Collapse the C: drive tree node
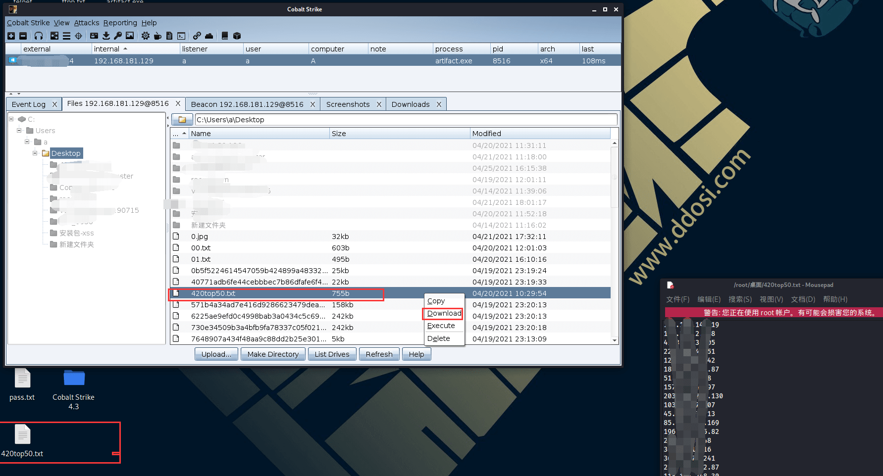Viewport: 883px width, 476px height. pyautogui.click(x=11, y=119)
